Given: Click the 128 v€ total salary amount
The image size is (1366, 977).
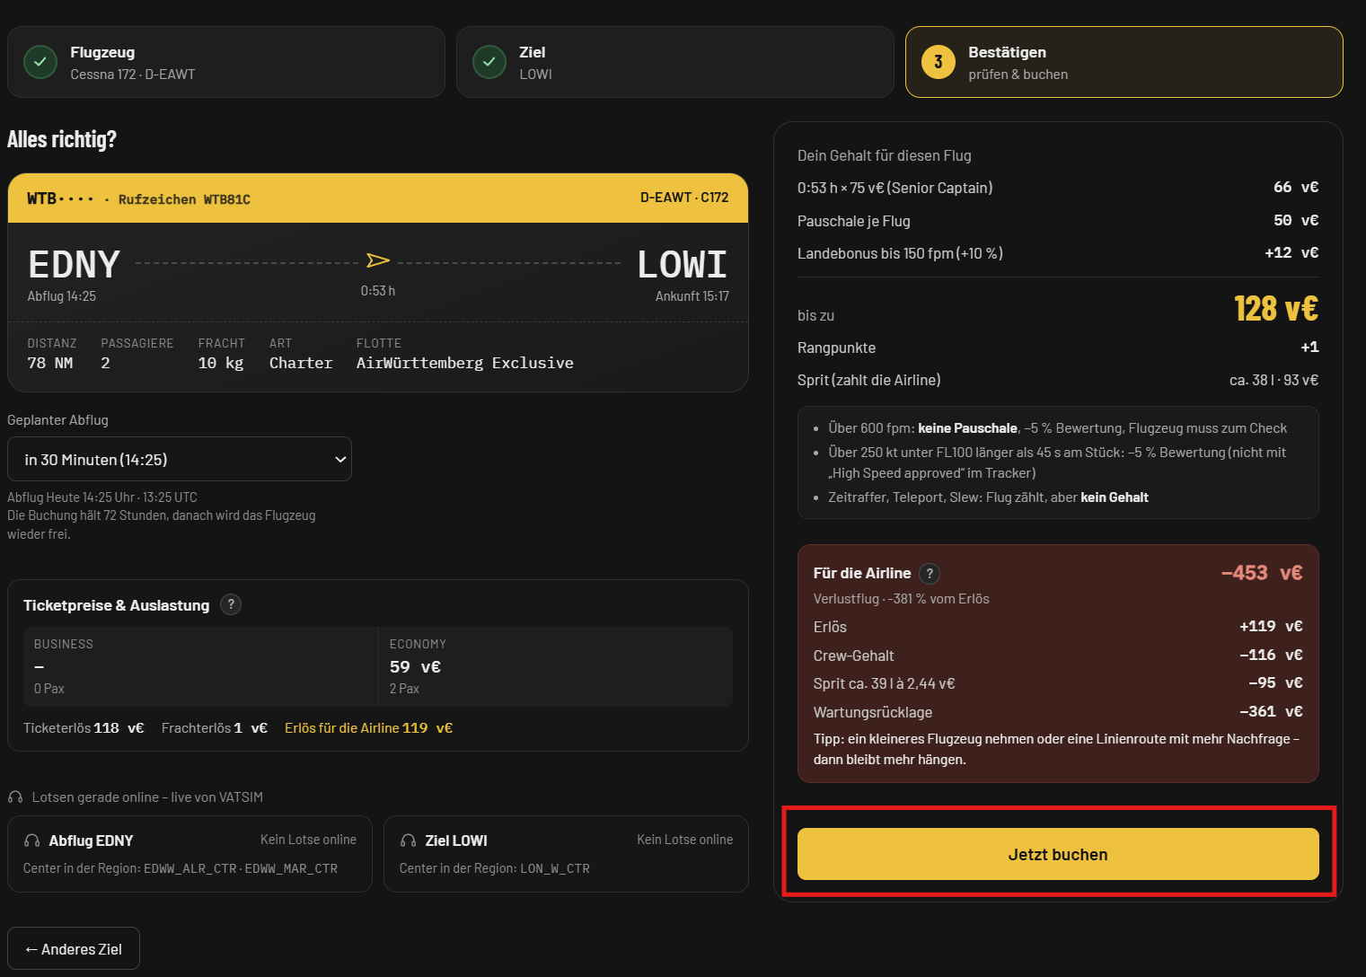Looking at the screenshot, I should [1276, 309].
